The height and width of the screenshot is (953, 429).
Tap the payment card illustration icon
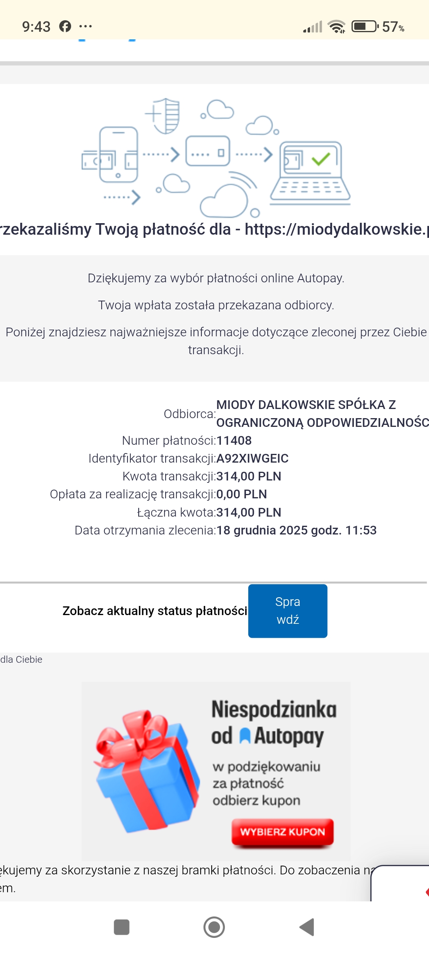pos(208,151)
